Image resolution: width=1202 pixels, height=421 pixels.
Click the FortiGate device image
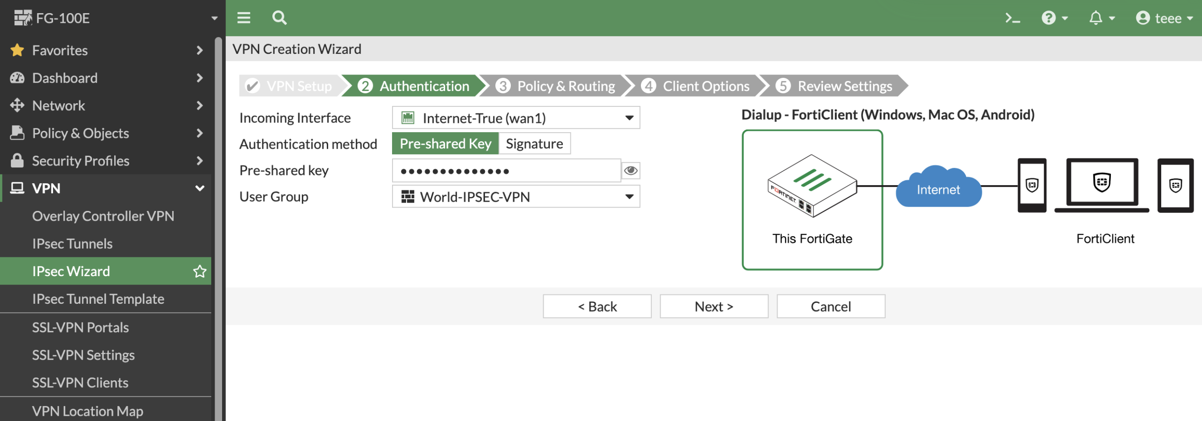(x=812, y=186)
